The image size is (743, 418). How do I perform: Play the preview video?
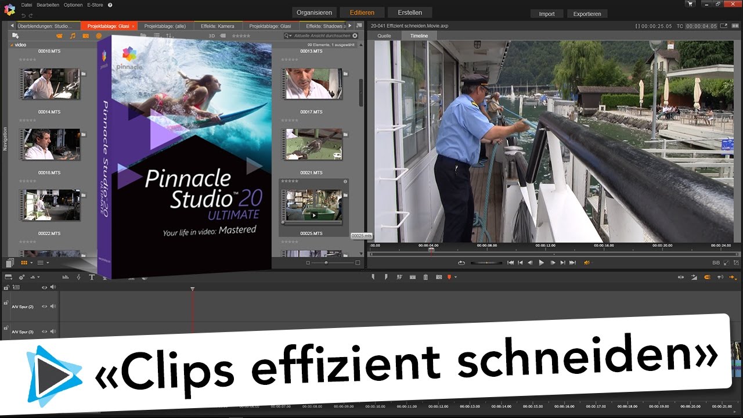[542, 263]
